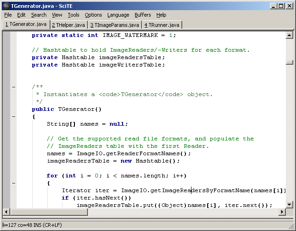296x231 pixels.
Task: Switch to the TRunner.java tab
Action: 162,25
